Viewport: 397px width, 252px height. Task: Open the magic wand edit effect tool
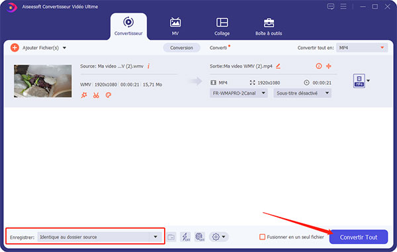(84, 95)
